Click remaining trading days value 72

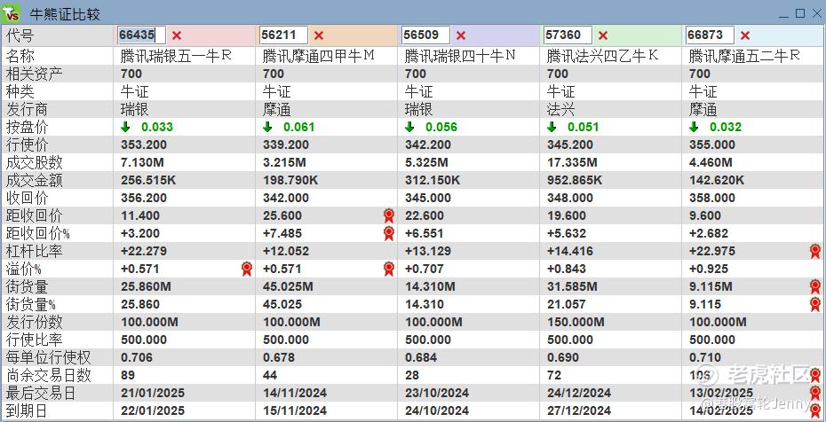pos(554,375)
